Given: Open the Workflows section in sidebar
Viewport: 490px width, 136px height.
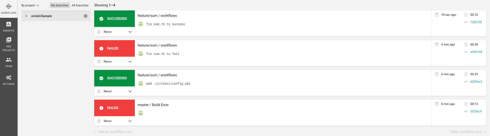Looking at the screenshot, I should point(9,9).
